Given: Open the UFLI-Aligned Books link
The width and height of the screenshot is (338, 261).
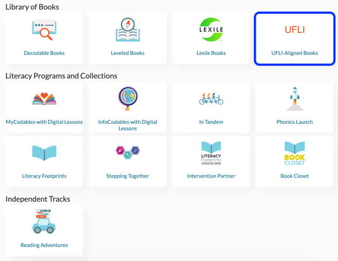Looking at the screenshot, I should point(295,53).
